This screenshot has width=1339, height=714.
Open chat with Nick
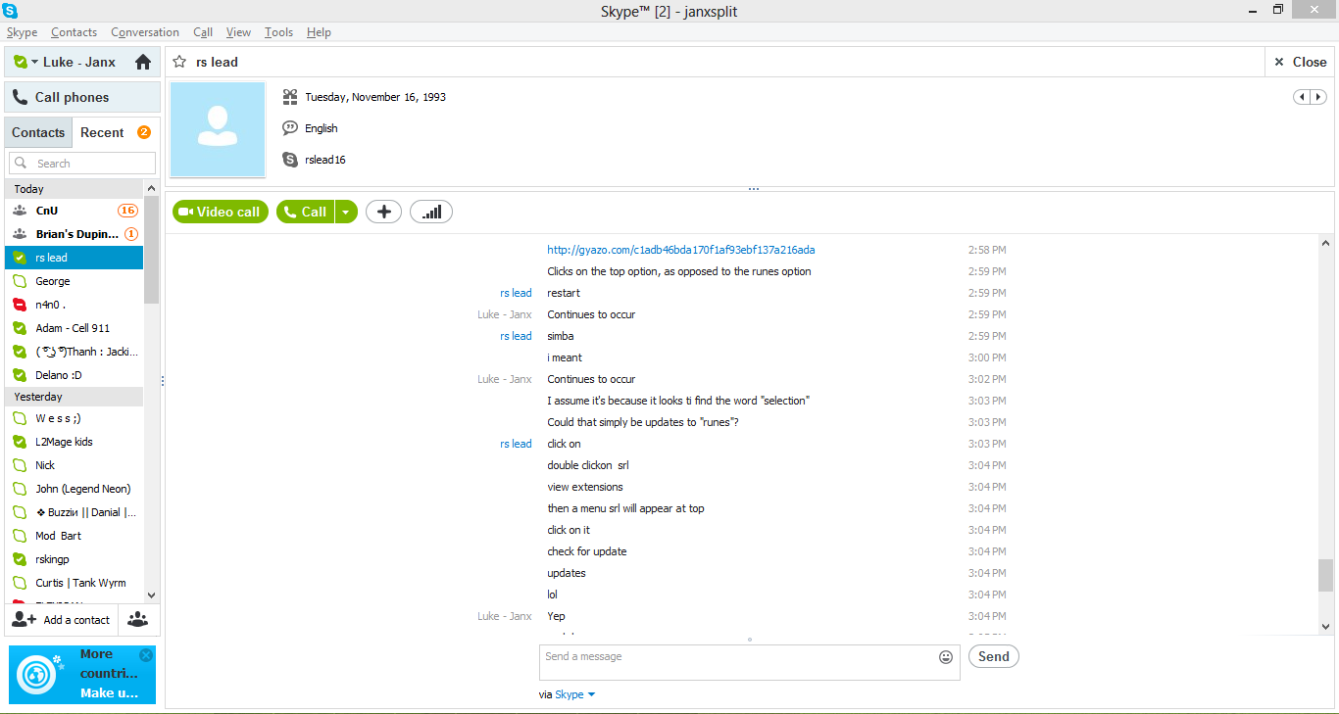(74, 465)
